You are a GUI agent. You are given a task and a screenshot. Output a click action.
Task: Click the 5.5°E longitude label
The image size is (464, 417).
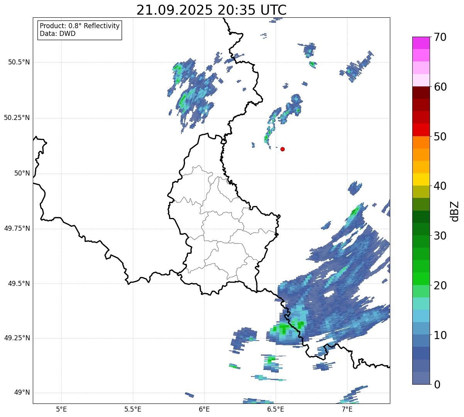point(133,409)
